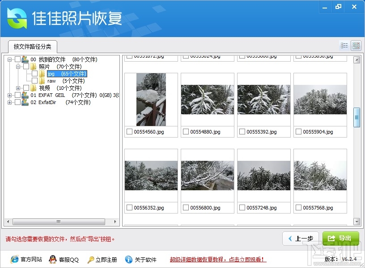Click the Internet Explorer icon for 官方网站
Image resolution: width=365 pixels, height=268 pixels.
[x=14, y=259]
